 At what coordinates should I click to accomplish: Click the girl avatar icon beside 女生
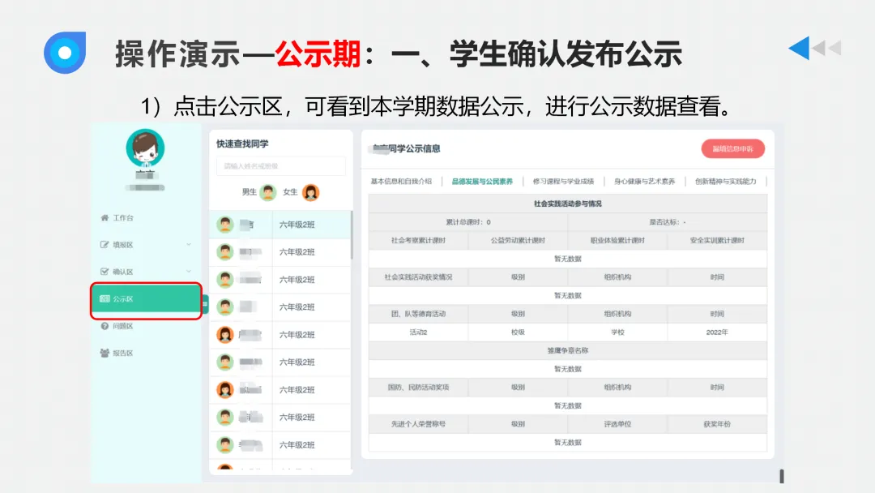pyautogui.click(x=310, y=193)
